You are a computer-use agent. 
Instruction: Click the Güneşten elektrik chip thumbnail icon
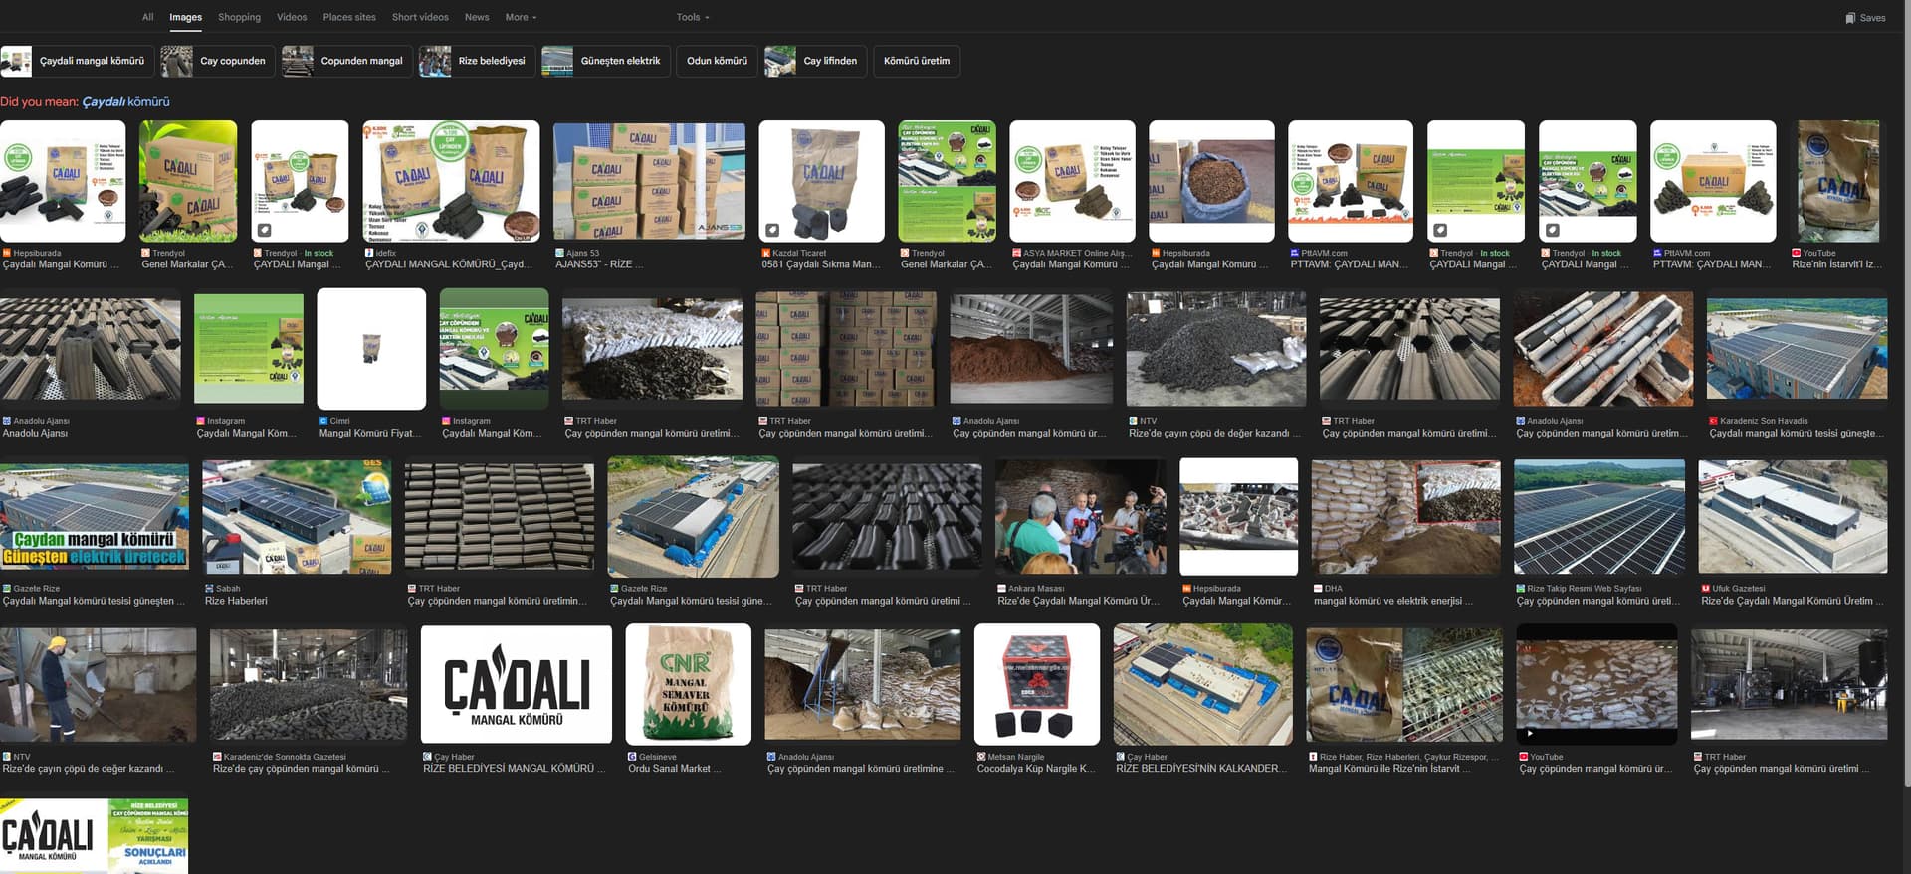point(557,61)
